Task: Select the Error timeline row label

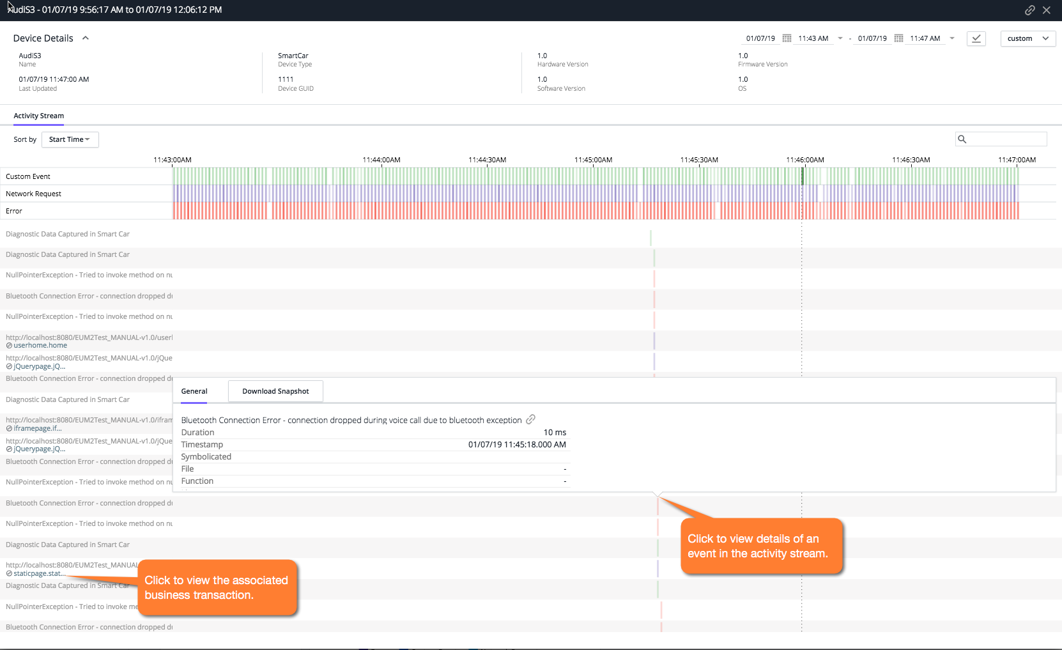Action: [x=14, y=211]
